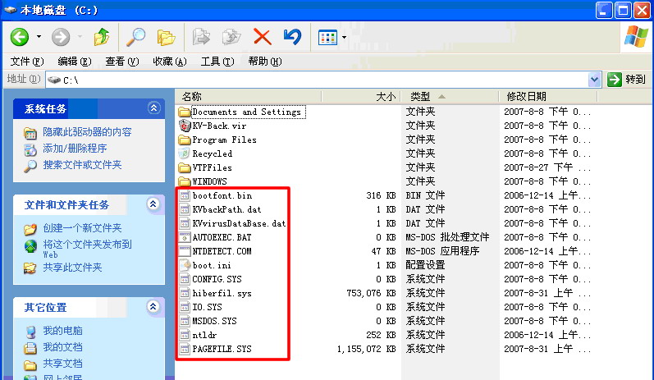Image resolution: width=654 pixels, height=380 pixels.
Task: Select the ntldr file icon
Action: click(x=185, y=336)
